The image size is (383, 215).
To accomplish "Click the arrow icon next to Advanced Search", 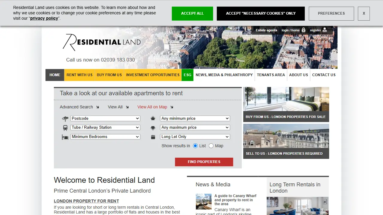I will click(x=97, y=107).
